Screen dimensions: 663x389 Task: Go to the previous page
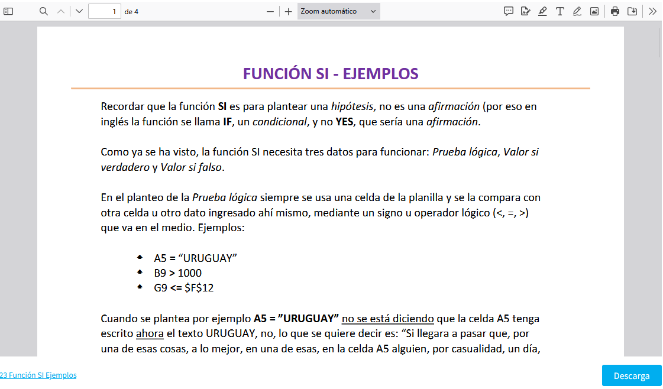[x=60, y=11]
